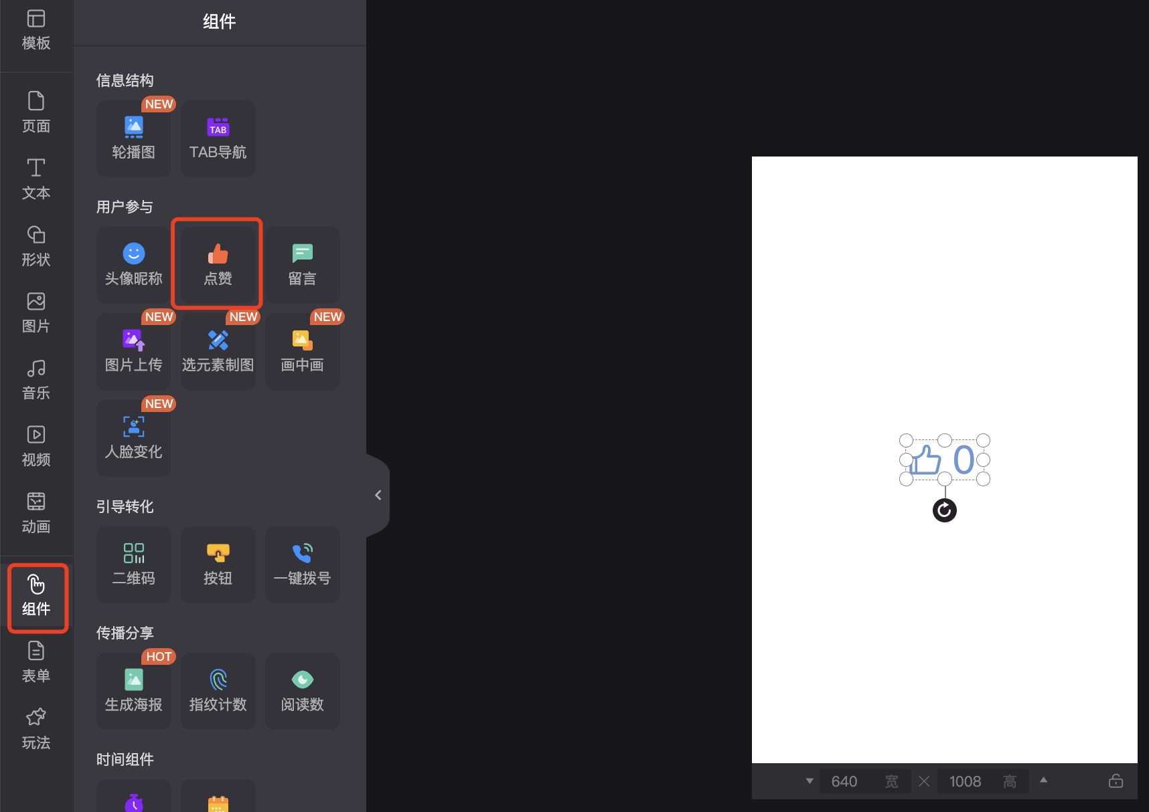Select the 组件 components sidebar tab
The image size is (1149, 812).
pyautogui.click(x=37, y=597)
